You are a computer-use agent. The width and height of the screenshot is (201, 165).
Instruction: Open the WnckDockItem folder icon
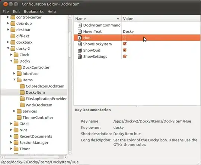pyautogui.click(x=22, y=105)
